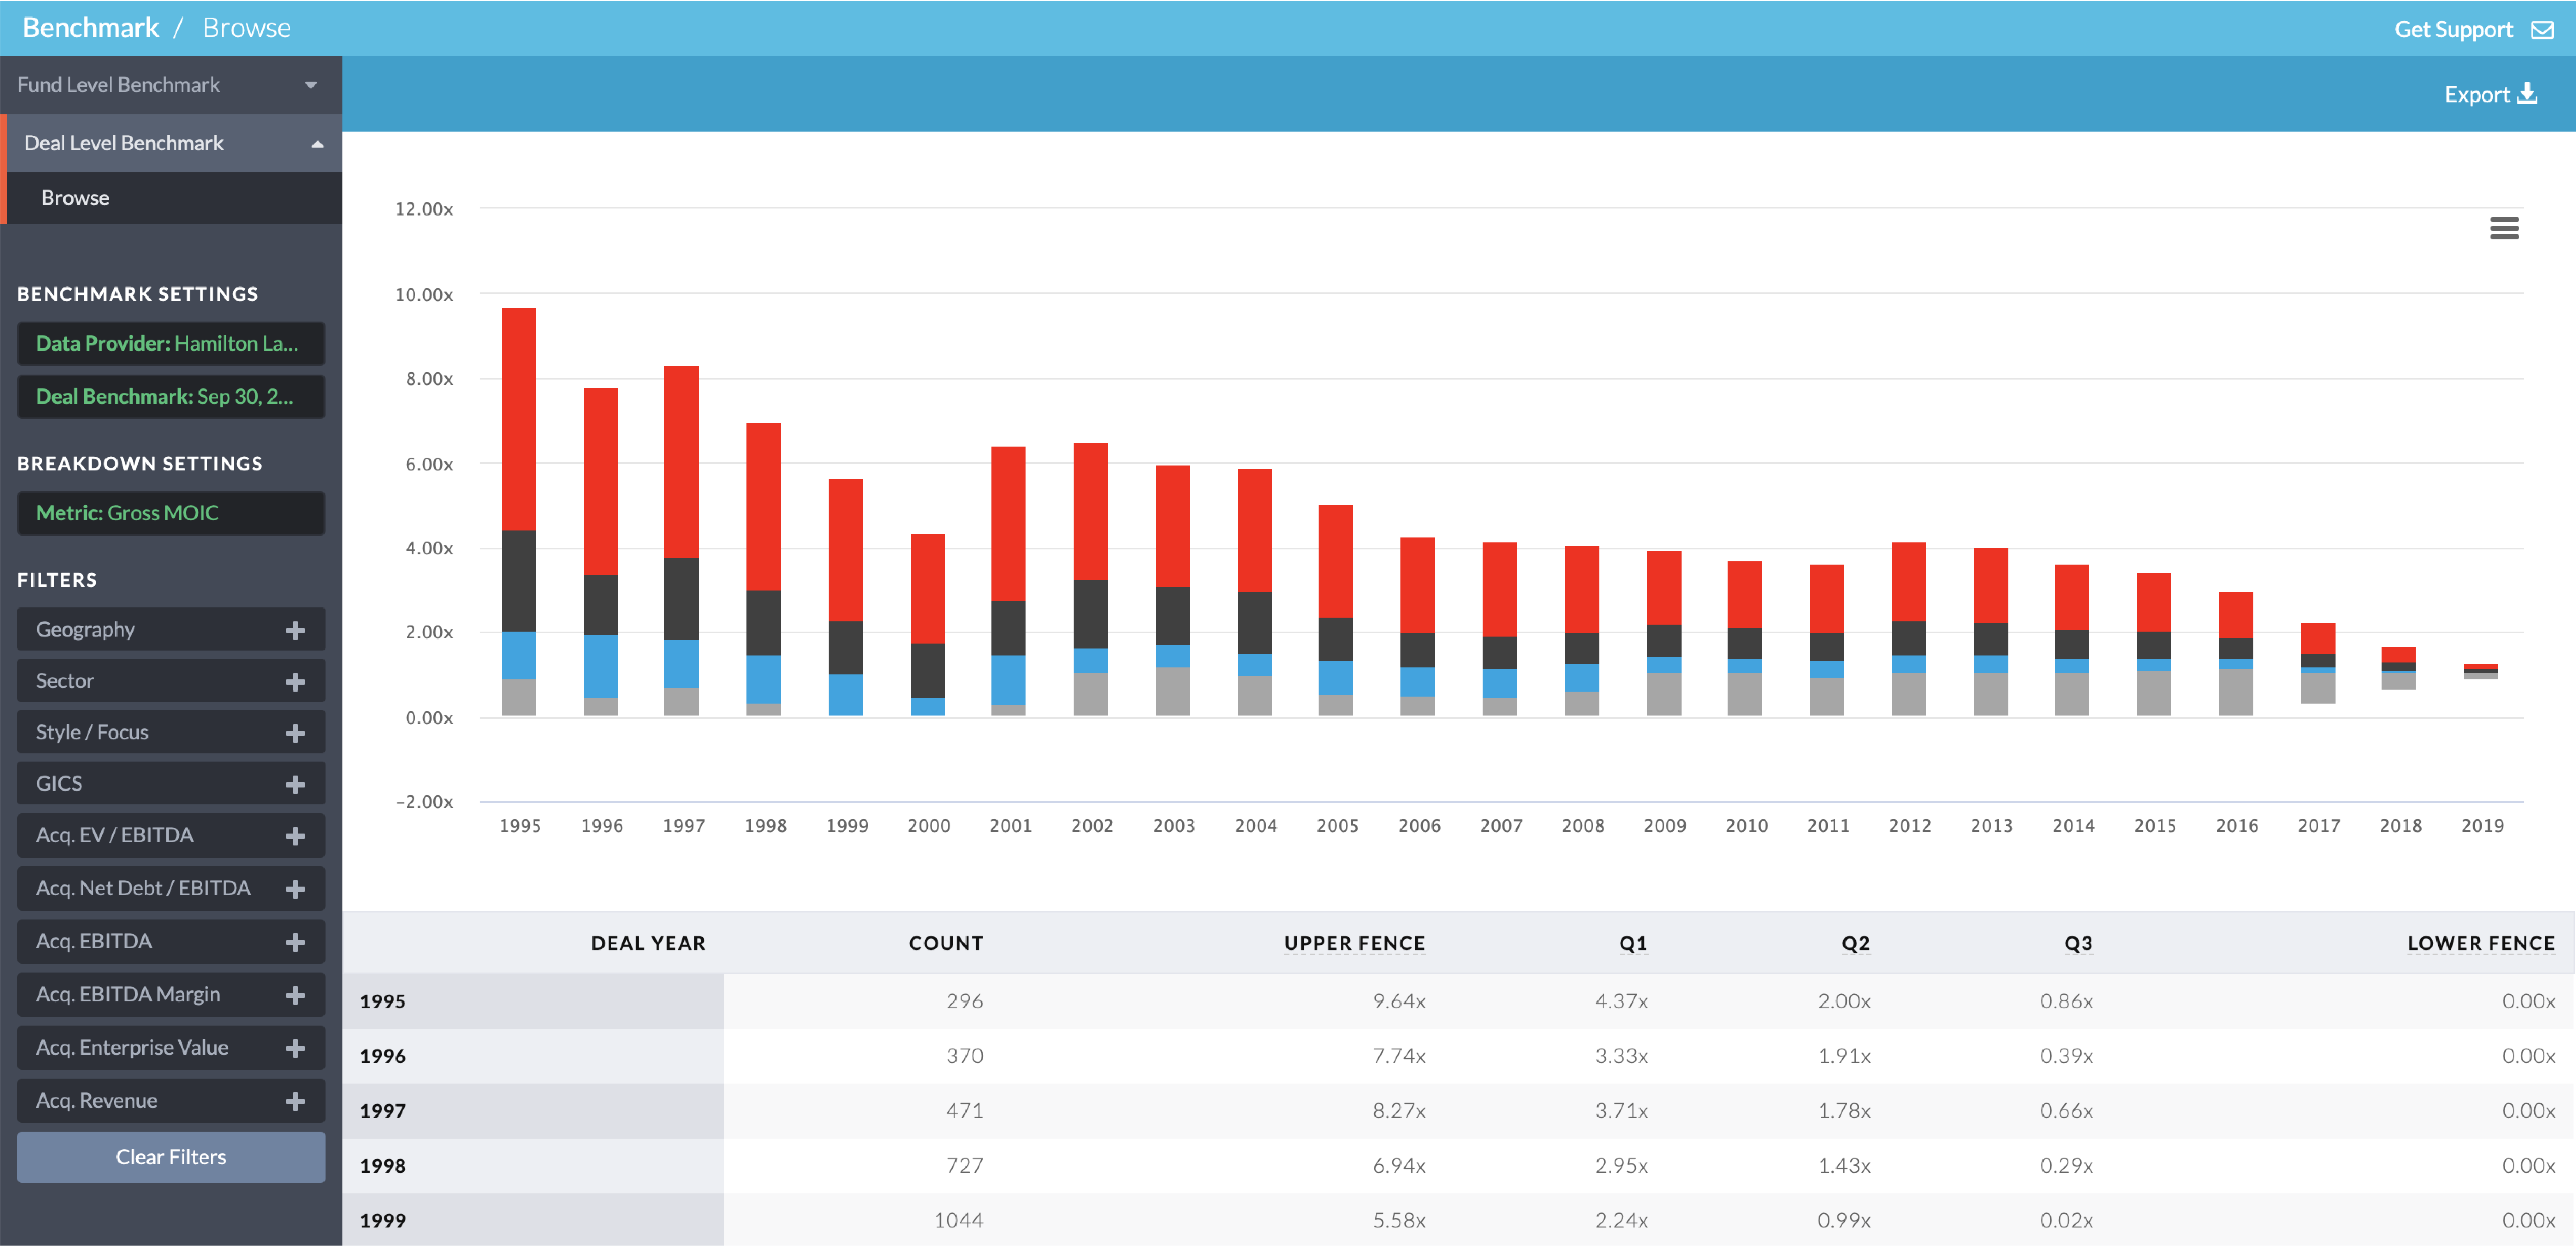Viewport: 2576px width, 1246px height.
Task: Sort by the DEAL YEAR column header
Action: pyautogui.click(x=648, y=943)
